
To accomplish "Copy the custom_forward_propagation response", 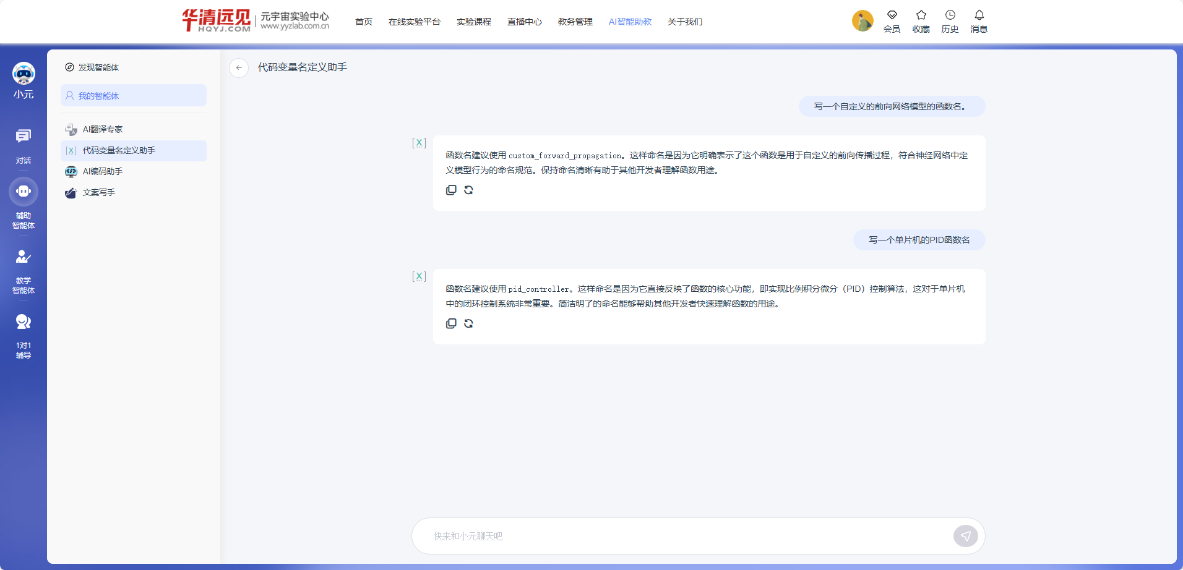I will (x=451, y=190).
